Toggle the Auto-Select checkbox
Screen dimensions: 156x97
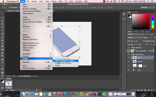pos(9,8)
